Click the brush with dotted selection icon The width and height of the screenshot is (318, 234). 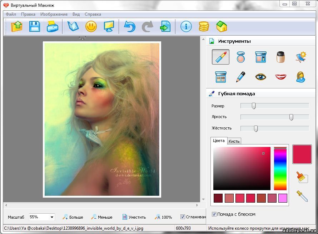302,177
